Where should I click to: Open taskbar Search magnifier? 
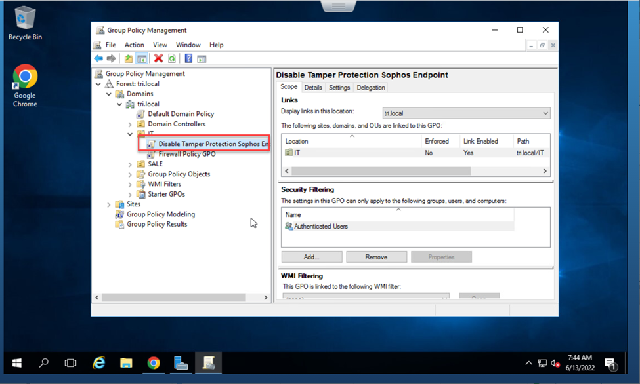(44, 363)
